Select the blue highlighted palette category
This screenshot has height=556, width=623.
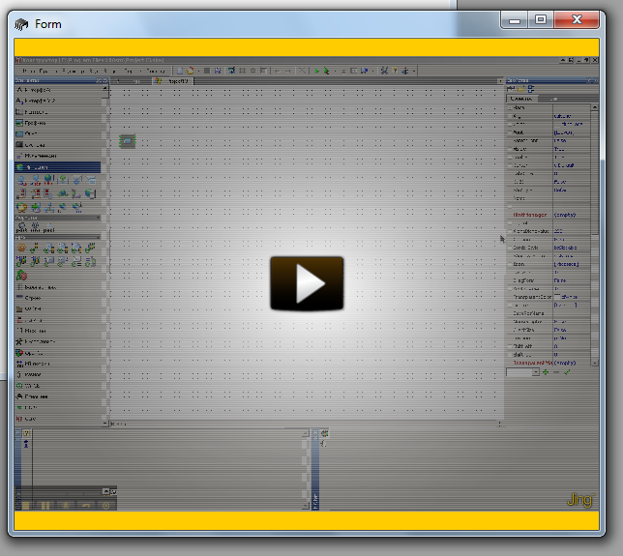[57, 166]
